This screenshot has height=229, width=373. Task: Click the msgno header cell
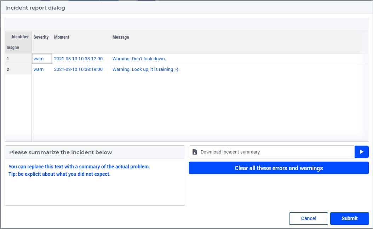coord(18,48)
